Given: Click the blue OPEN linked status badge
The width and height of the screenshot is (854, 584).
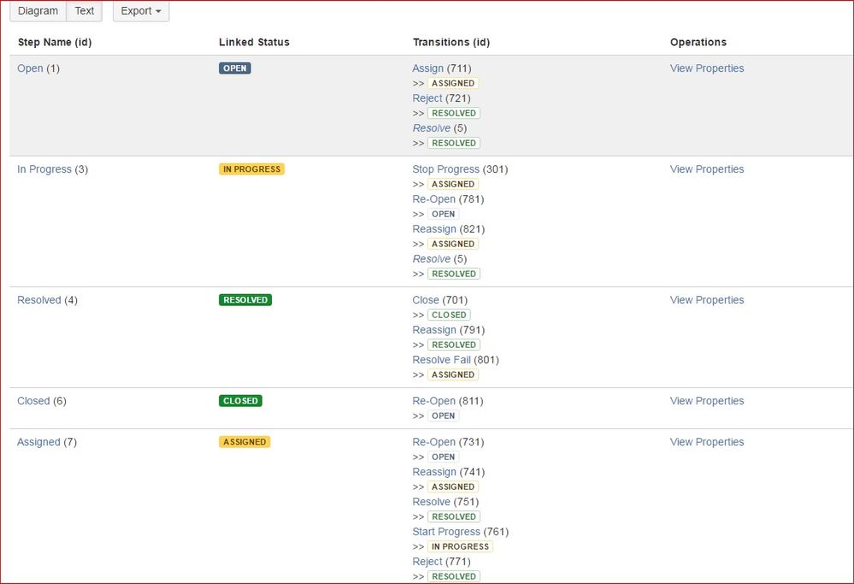Looking at the screenshot, I should [x=235, y=68].
